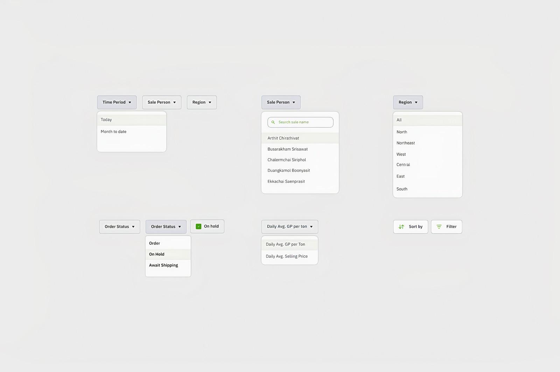Select Busarakham Srisawat from the list
Image resolution: width=560 pixels, height=372 pixels.
coord(300,149)
